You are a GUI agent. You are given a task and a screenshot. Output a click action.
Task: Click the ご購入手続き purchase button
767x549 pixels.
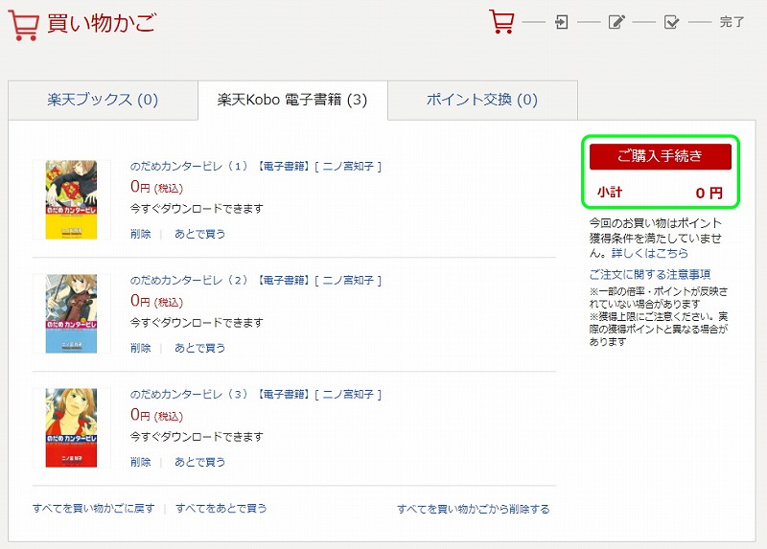661,156
